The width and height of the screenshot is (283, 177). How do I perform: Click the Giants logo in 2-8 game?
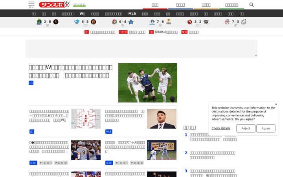click(x=56, y=22)
